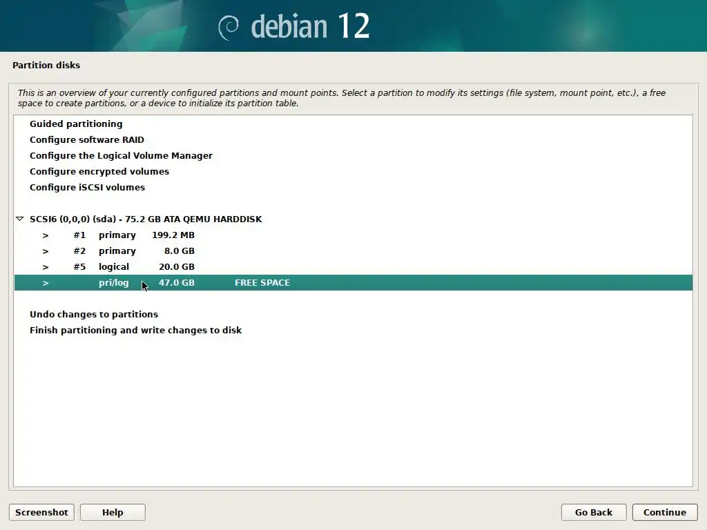Click the Debian swirl logo
The height and width of the screenshot is (530, 707).
(x=229, y=28)
